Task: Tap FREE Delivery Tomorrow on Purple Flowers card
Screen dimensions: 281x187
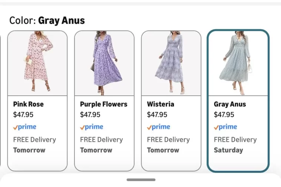Action: (101, 145)
